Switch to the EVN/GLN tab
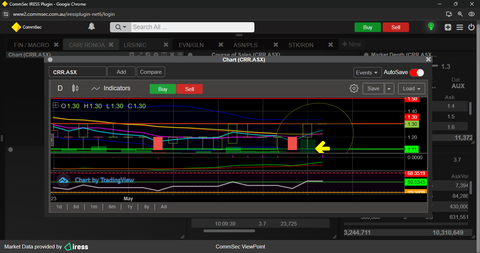Screen dimensions: 480x253 pos(191,45)
